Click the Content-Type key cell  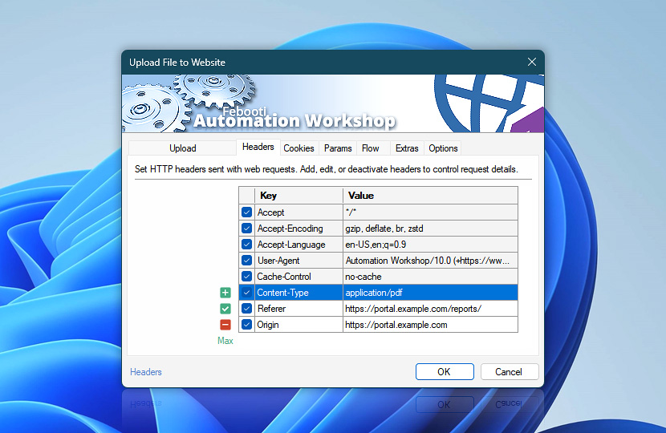click(298, 293)
